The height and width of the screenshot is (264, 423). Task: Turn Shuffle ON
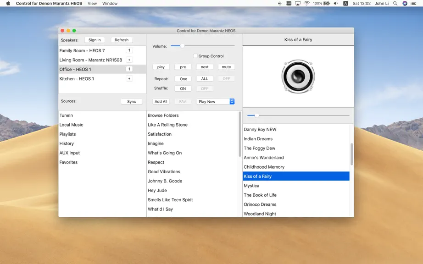tap(183, 88)
